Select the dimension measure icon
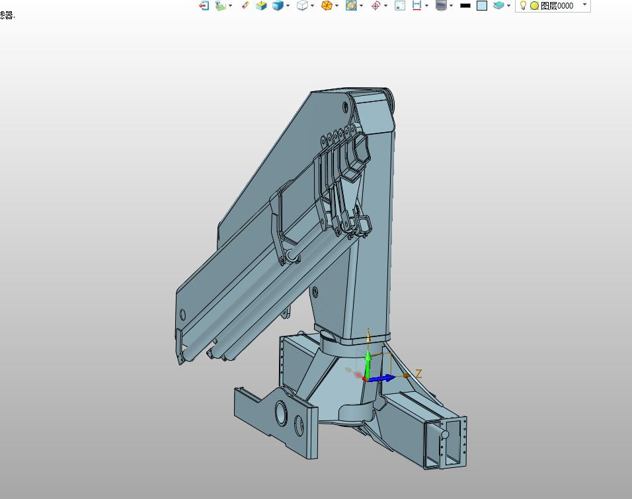 [416, 6]
